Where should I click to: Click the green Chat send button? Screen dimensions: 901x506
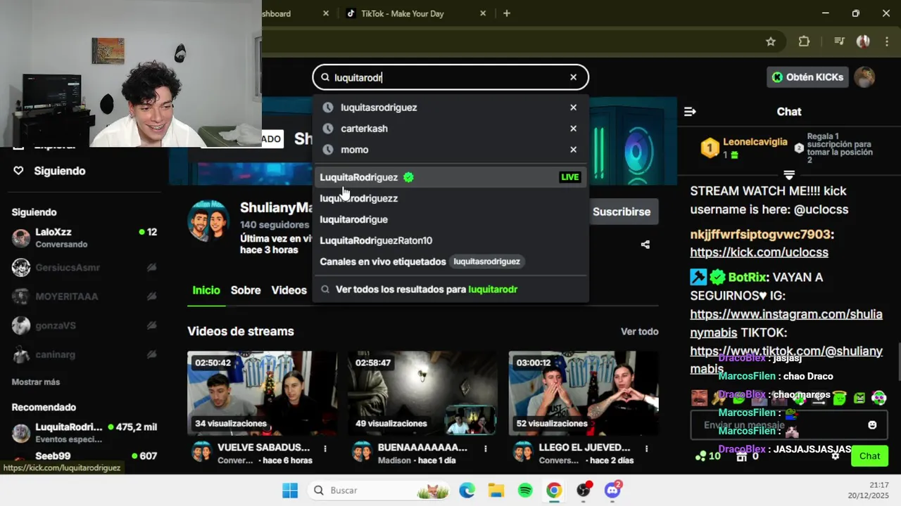[869, 456]
